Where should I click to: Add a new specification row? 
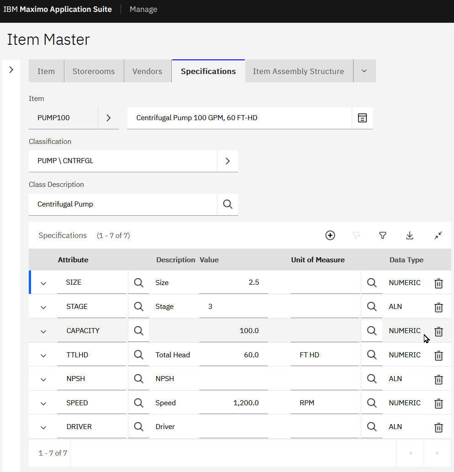[330, 235]
